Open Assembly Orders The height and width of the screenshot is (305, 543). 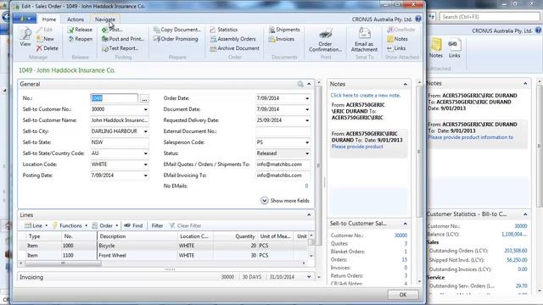[232, 39]
